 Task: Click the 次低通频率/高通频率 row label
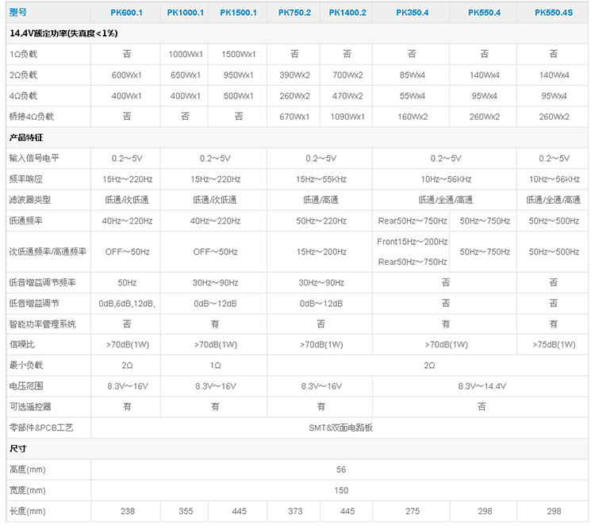[48, 252]
